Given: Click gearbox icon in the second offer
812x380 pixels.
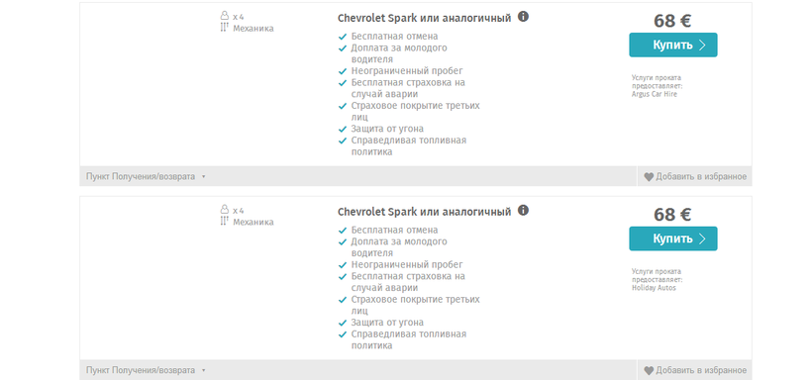Looking at the screenshot, I should (224, 221).
